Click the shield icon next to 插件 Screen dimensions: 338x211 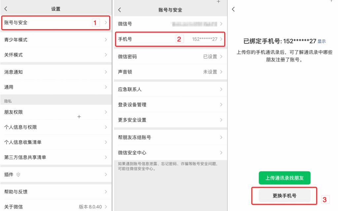click(18, 175)
